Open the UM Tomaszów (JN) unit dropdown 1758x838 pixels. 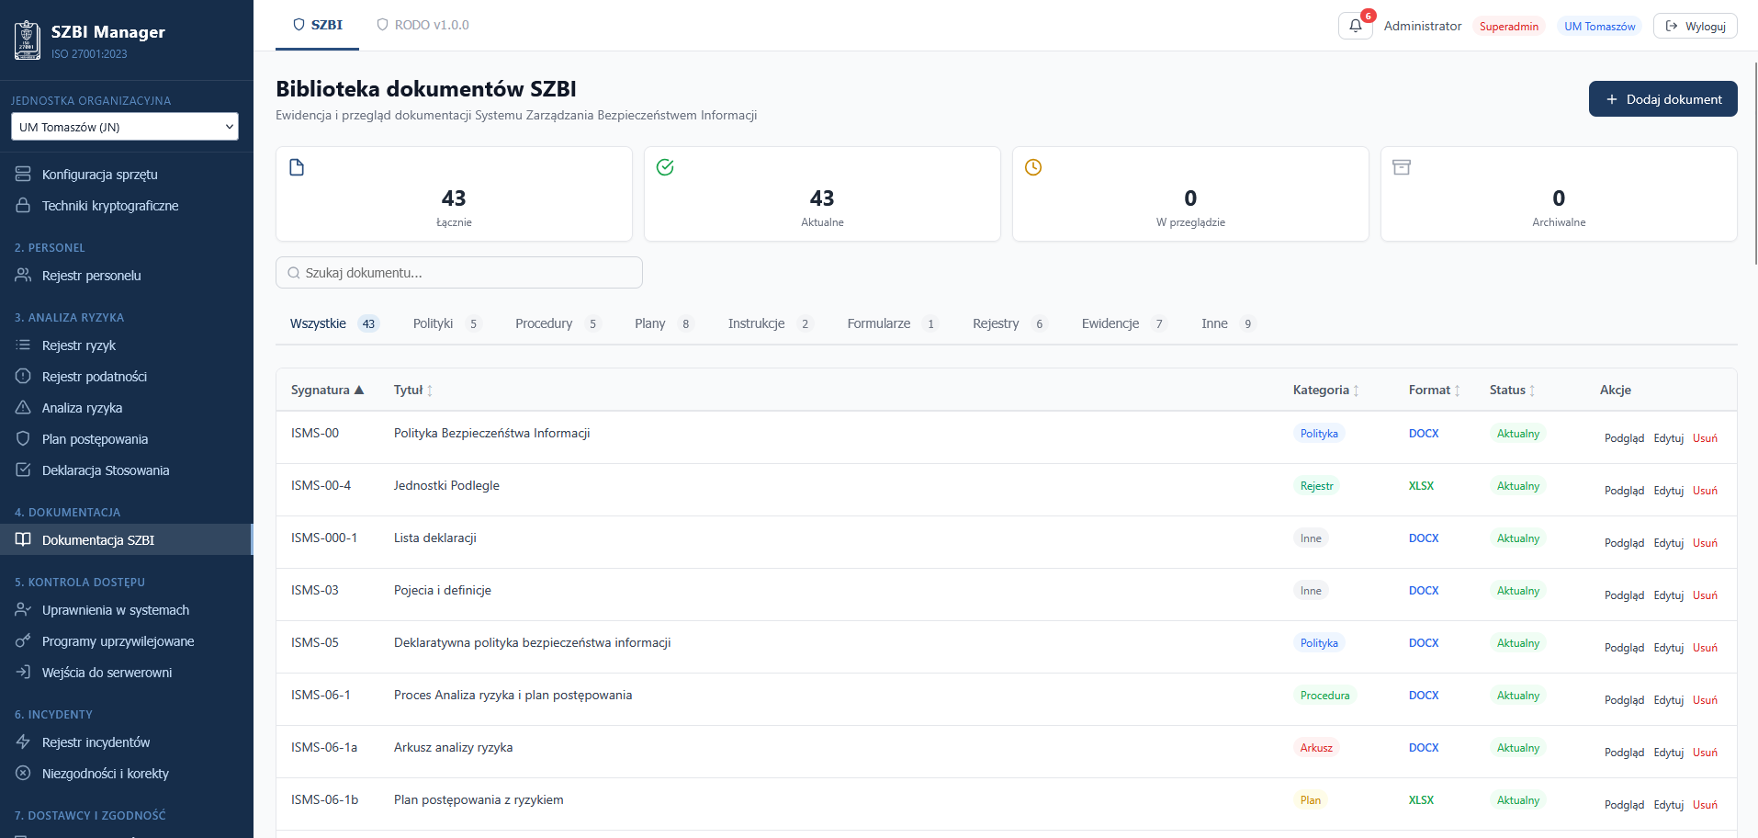(125, 127)
